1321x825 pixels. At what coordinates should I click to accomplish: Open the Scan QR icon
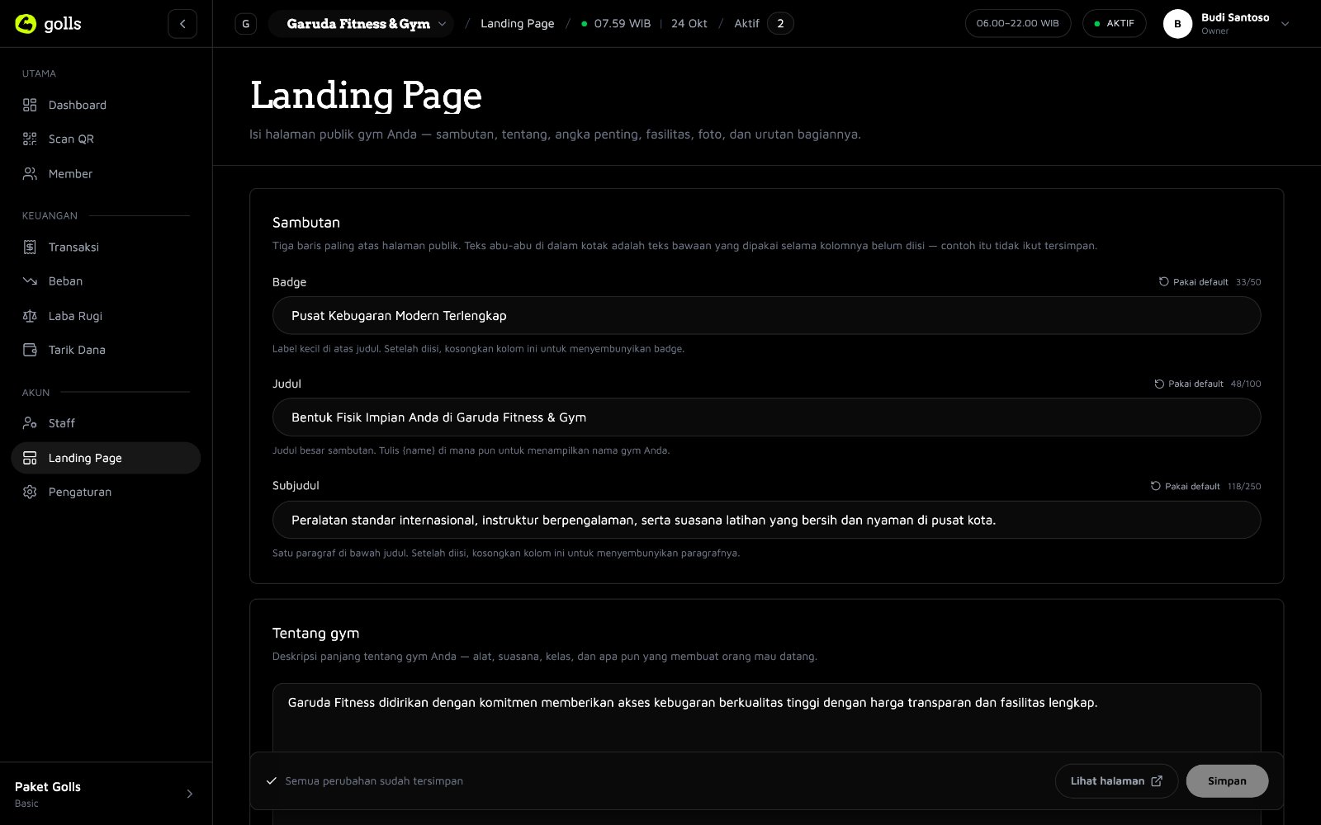(30, 139)
